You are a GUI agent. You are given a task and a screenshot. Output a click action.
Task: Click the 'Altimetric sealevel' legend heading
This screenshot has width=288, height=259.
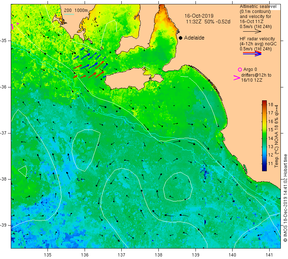click(x=258, y=6)
